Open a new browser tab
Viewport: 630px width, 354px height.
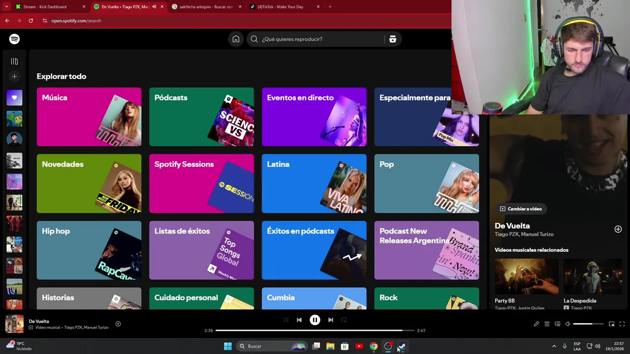330,7
